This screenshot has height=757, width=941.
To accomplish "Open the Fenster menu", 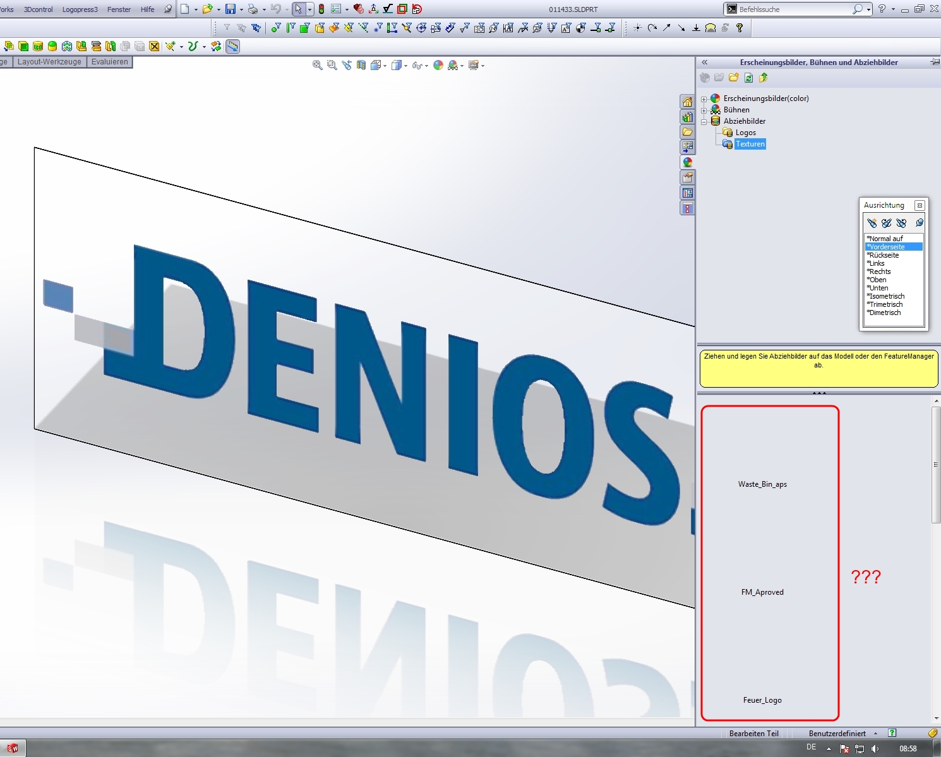I will (x=119, y=9).
